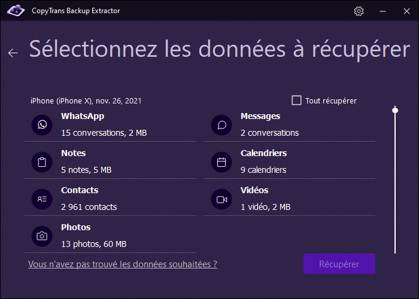
Task: Choose the Contacts title text
Action: click(80, 190)
